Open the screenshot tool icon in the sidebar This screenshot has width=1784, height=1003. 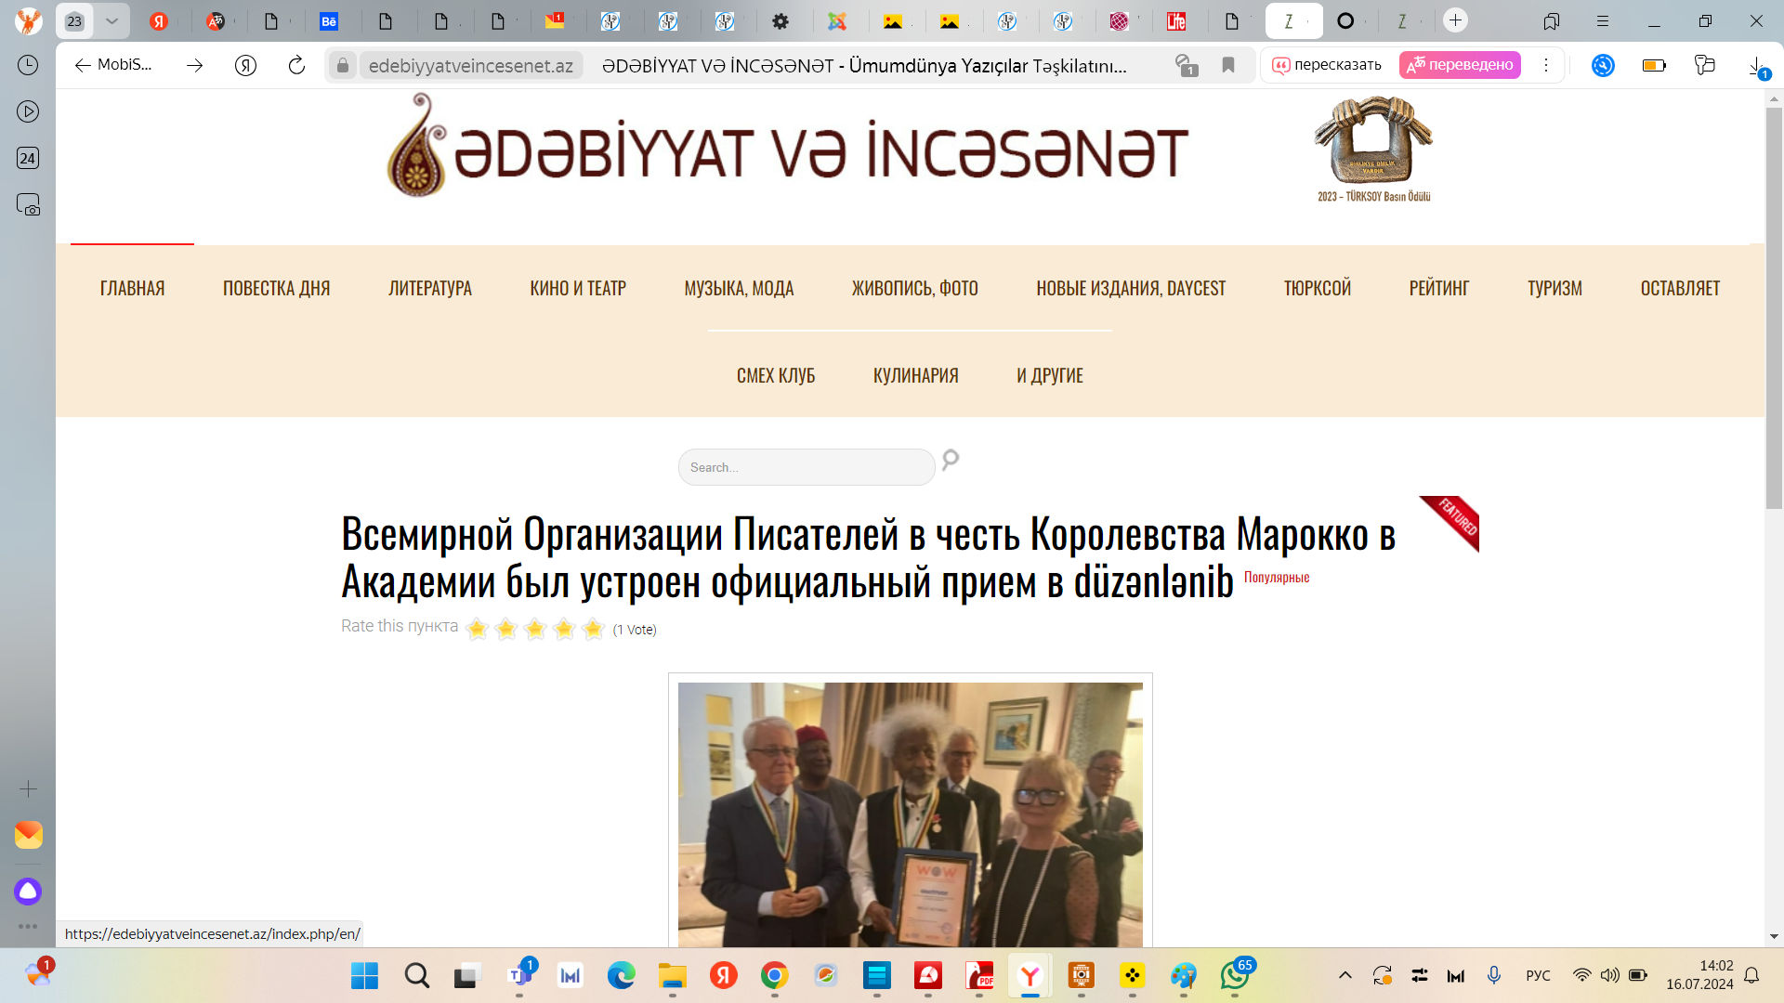[28, 204]
